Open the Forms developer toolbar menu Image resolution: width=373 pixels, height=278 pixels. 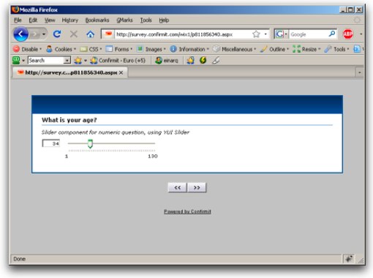(x=118, y=49)
